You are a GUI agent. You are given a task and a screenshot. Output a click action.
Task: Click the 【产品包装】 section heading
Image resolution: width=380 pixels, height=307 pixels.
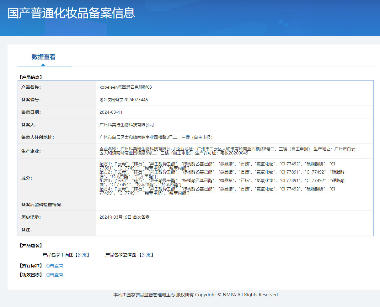point(30,246)
